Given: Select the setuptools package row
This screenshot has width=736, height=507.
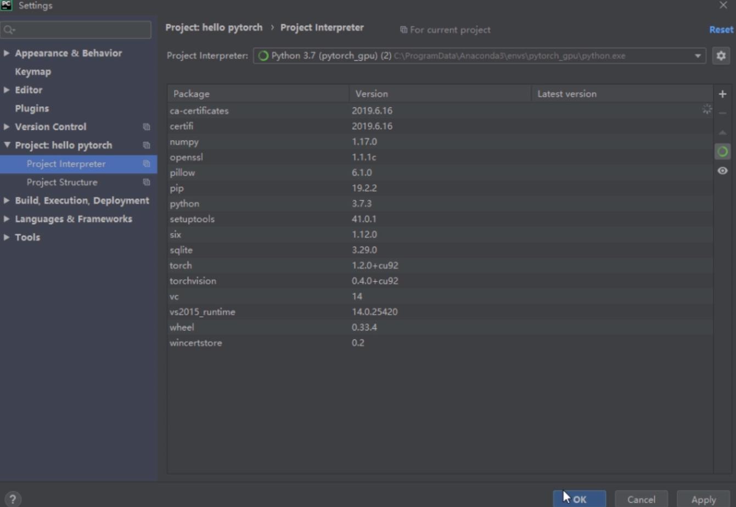Looking at the screenshot, I should [440, 219].
